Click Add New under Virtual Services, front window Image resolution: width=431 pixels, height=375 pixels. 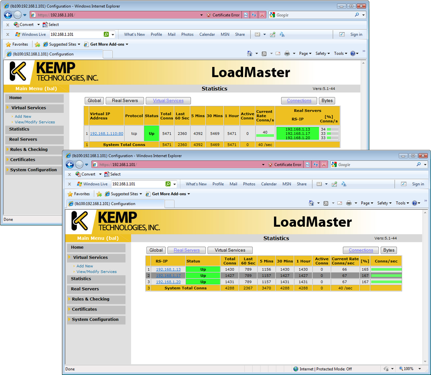(85, 266)
